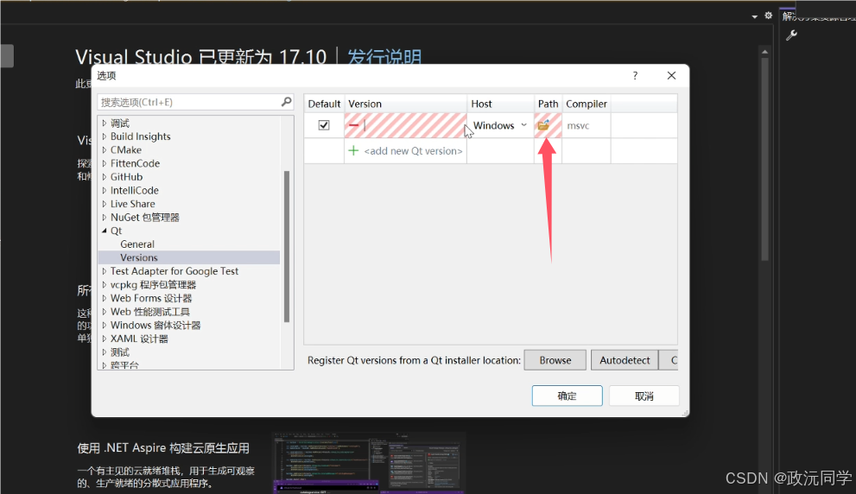The width and height of the screenshot is (856, 494).
Task: Toggle the Default checkbox for Qt version
Action: (324, 125)
